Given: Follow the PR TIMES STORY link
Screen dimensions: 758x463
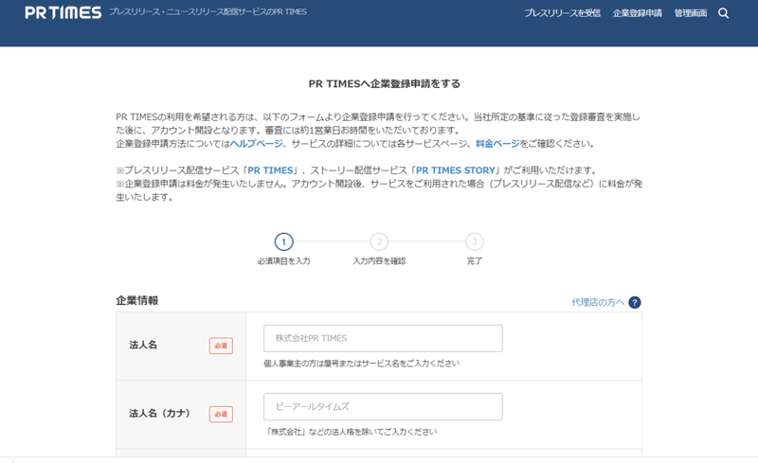Looking at the screenshot, I should pyautogui.click(x=456, y=170).
